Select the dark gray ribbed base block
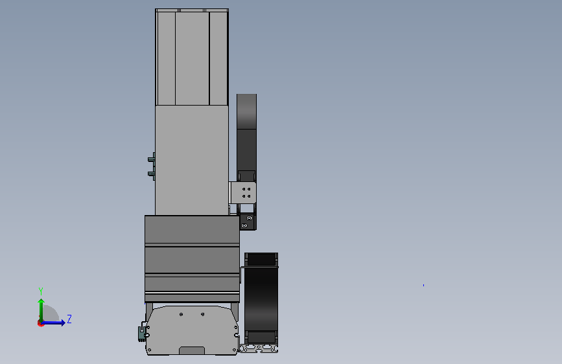This screenshot has width=562, height=364. [192, 258]
